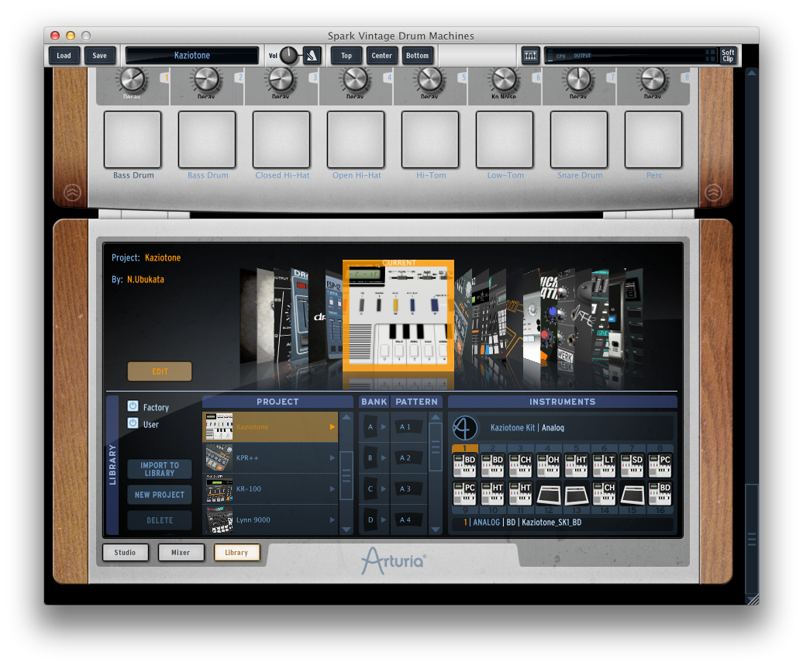Hit the Closed Hi-Hat pad
Screen dimensions: 803x666
tap(281, 140)
